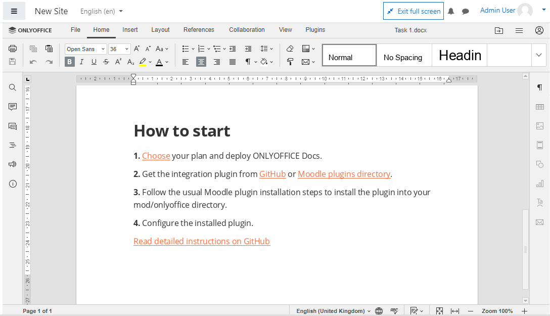This screenshot has width=550, height=316.
Task: Expand the styles gallery
Action: click(539, 55)
